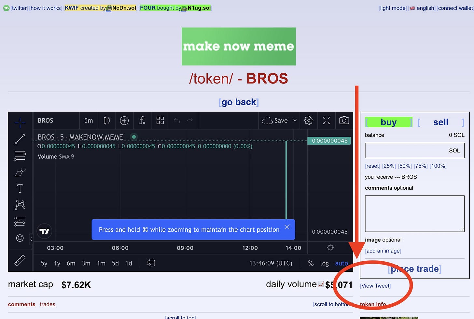Screen dimensions: 474x319
Task: Select the crosshair cursor tool
Action: pyautogui.click(x=20, y=123)
